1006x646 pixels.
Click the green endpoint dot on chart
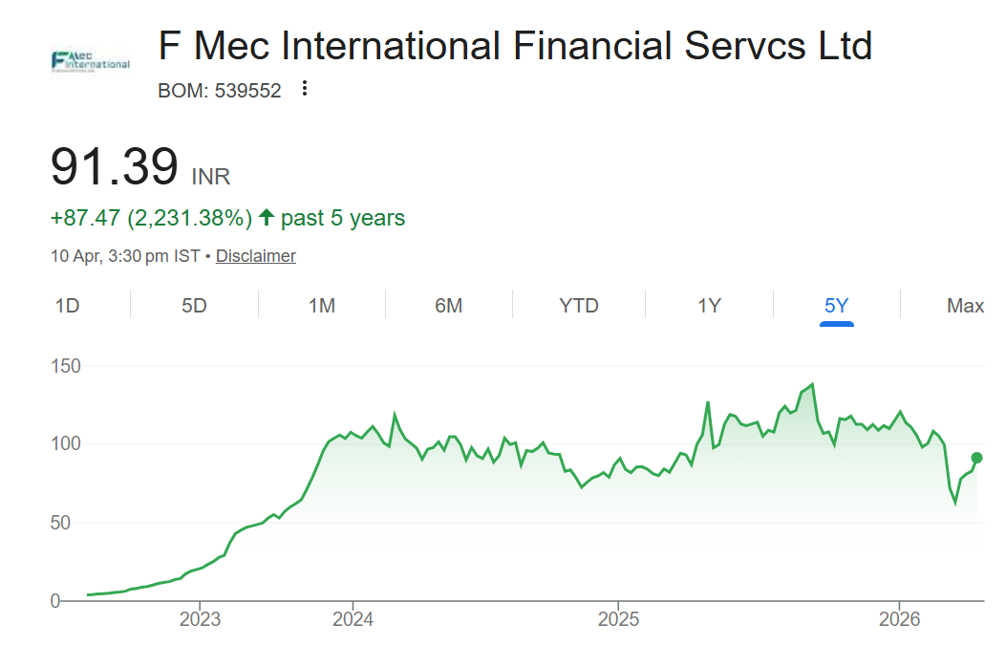click(977, 458)
